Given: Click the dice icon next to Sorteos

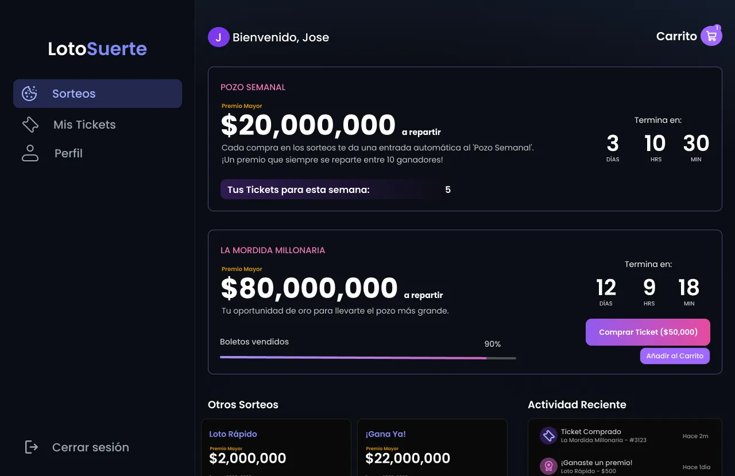Looking at the screenshot, I should point(29,93).
